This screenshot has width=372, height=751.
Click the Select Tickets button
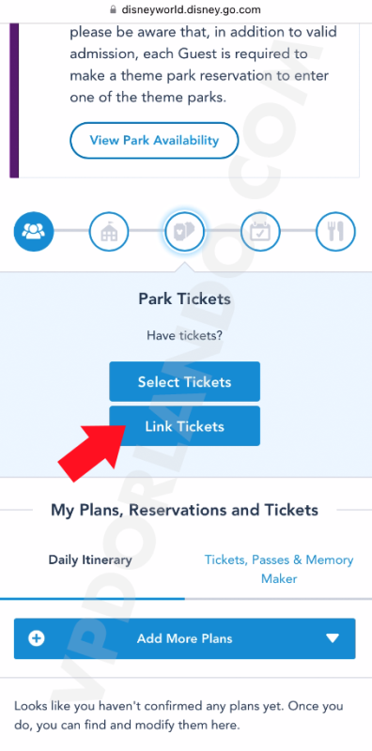(184, 382)
